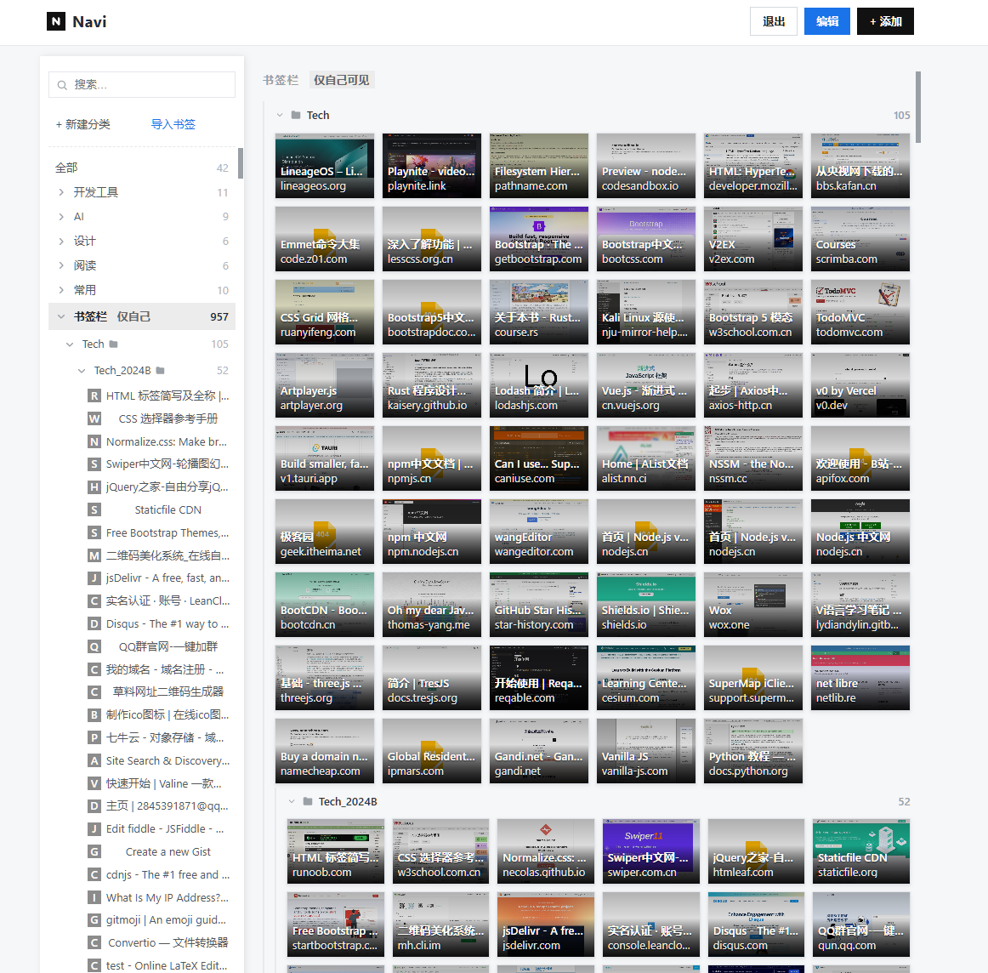The height and width of the screenshot is (973, 988).
Task: Click the G icon next to Create a new Gist
Action: point(94,852)
